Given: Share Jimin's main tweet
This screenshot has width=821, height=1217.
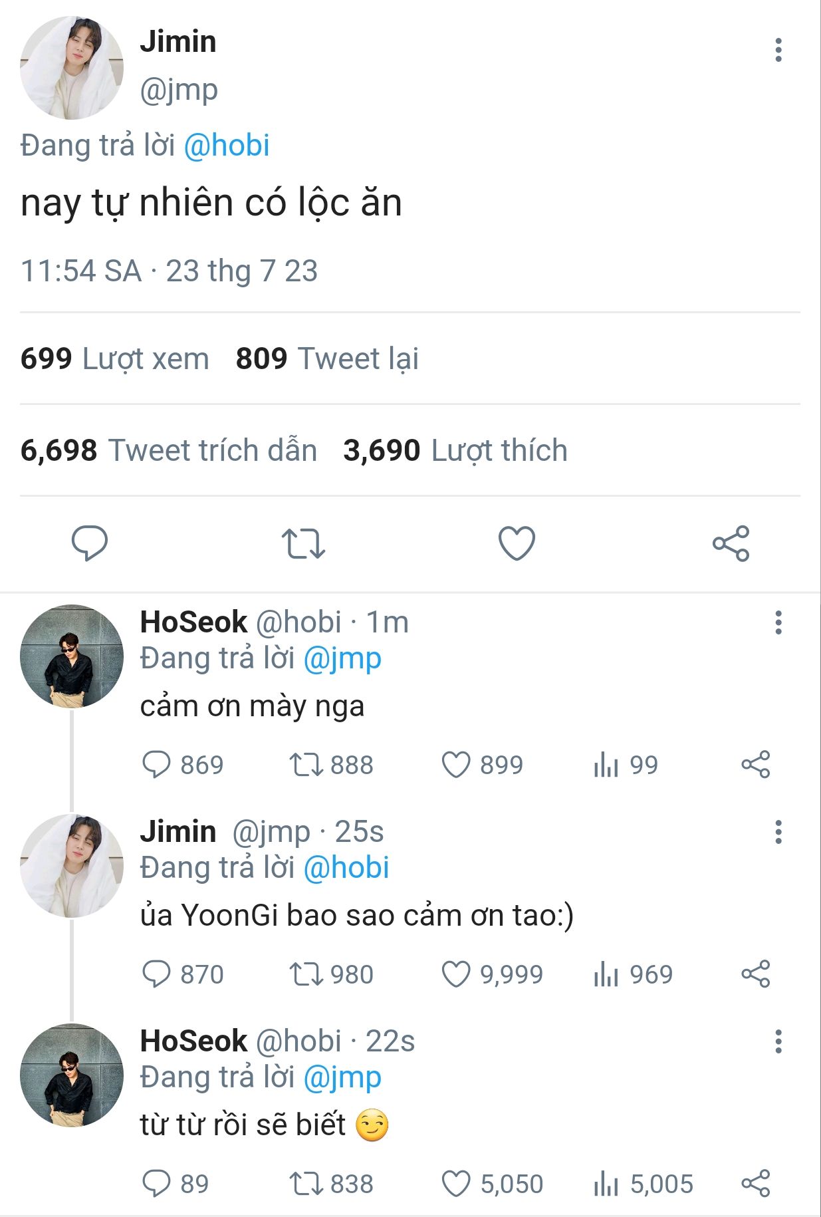Looking at the screenshot, I should pyautogui.click(x=731, y=543).
